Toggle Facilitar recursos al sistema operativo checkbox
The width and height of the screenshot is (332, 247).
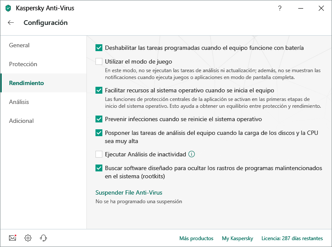coord(99,90)
